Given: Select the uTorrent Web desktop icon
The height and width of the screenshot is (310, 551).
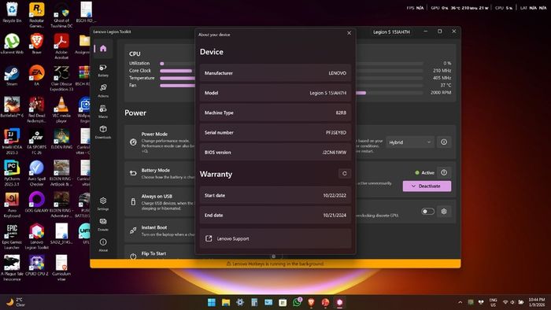Looking at the screenshot, I should [12, 44].
